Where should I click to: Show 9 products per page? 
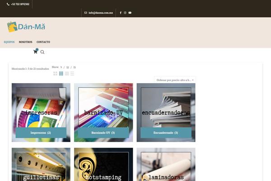pos(61,67)
